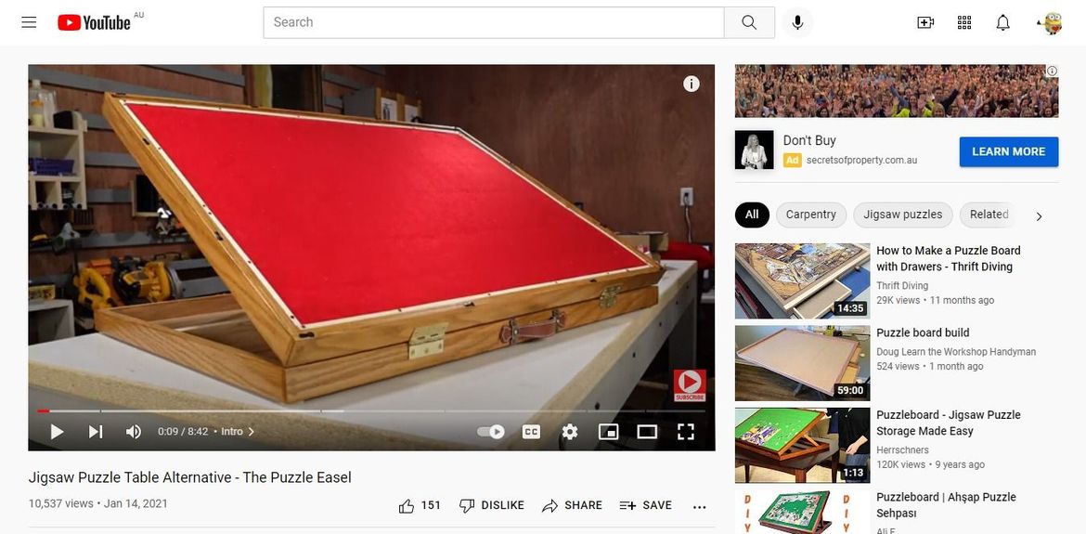Open the Puzzle board build thumbnail
Screen dimensions: 1086x534
(x=803, y=362)
